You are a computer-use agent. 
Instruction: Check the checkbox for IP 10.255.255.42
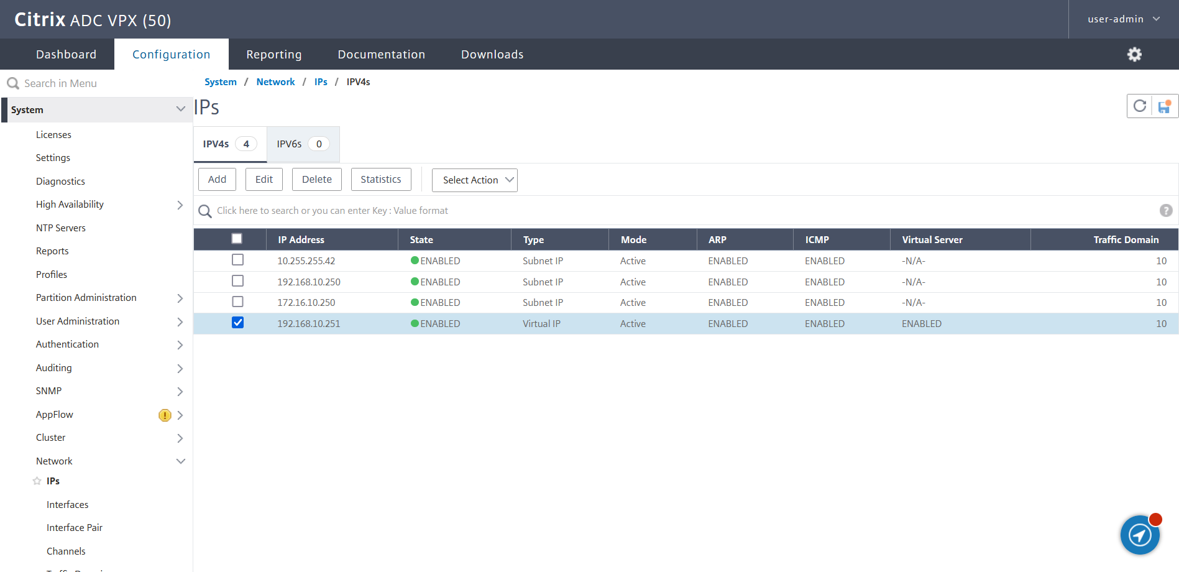[237, 260]
